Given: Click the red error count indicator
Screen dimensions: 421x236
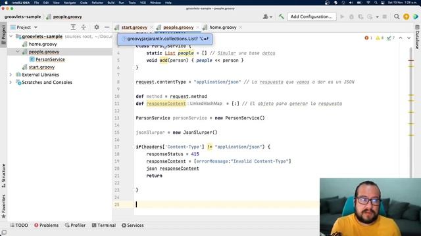Looking at the screenshot, I should click(368, 38).
